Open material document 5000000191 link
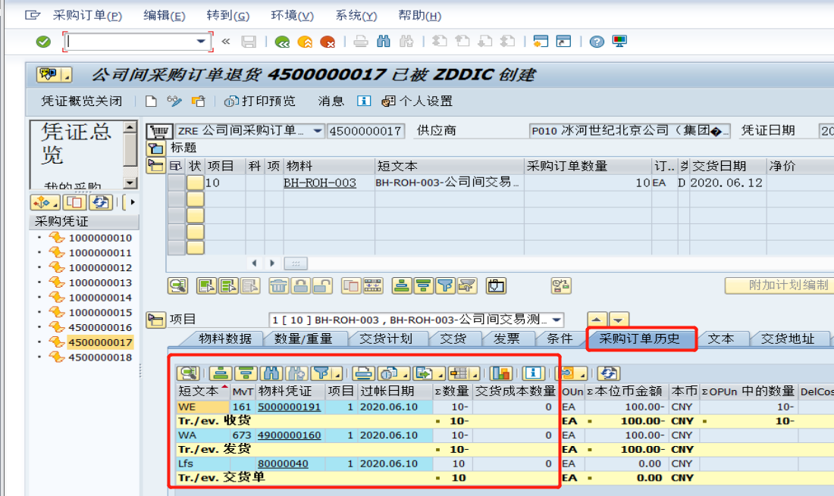Screen dimensions: 834x496 click(x=290, y=407)
